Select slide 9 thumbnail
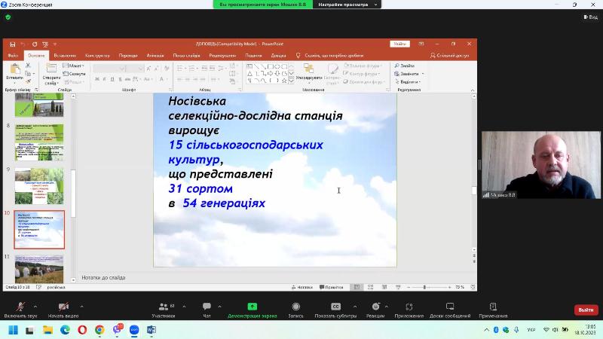The height and width of the screenshot is (339, 603). pos(39,185)
